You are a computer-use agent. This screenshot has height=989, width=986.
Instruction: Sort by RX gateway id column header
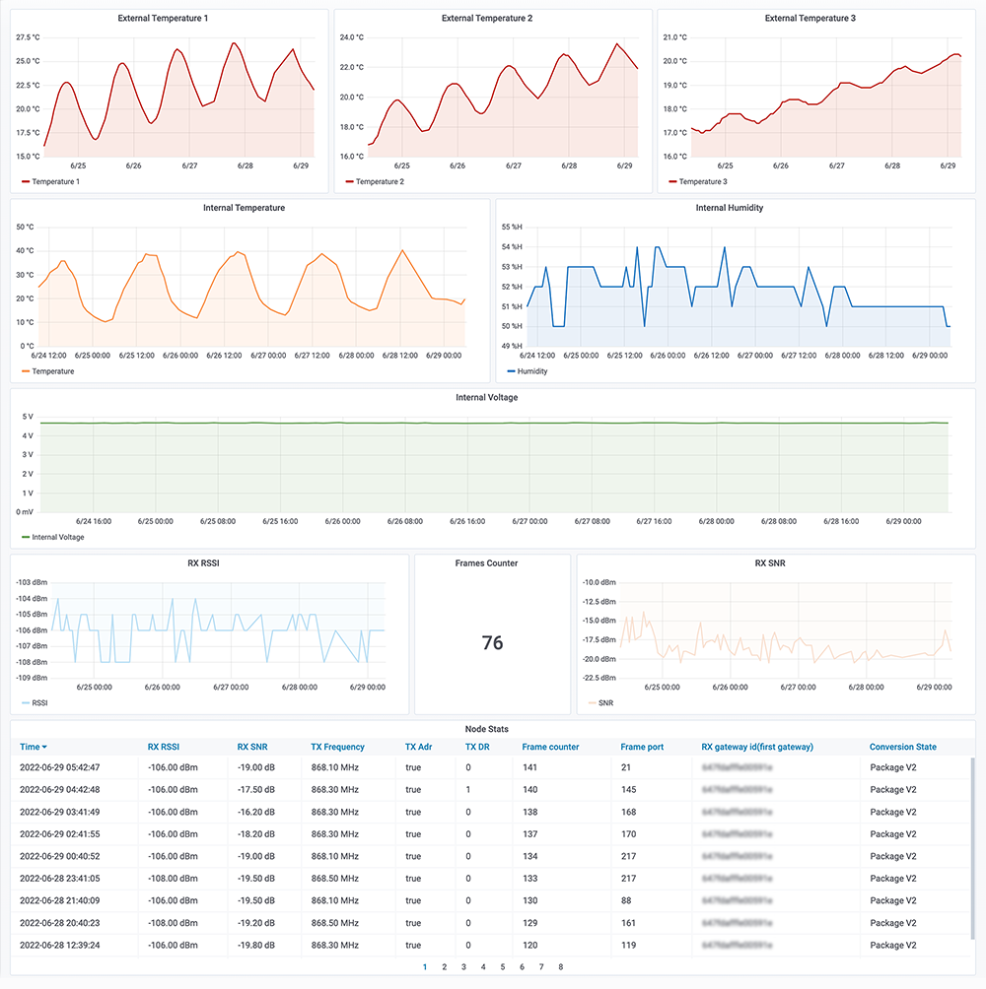pos(757,747)
